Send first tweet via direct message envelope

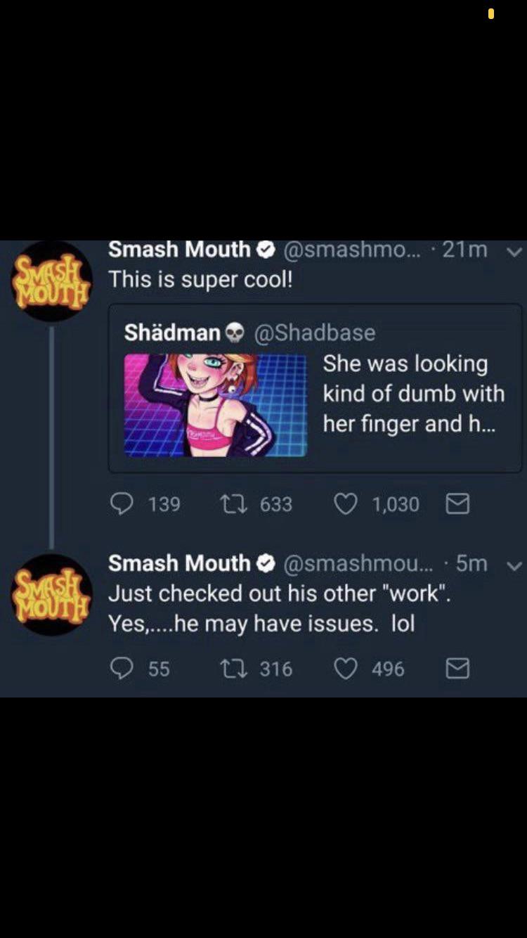(x=457, y=503)
